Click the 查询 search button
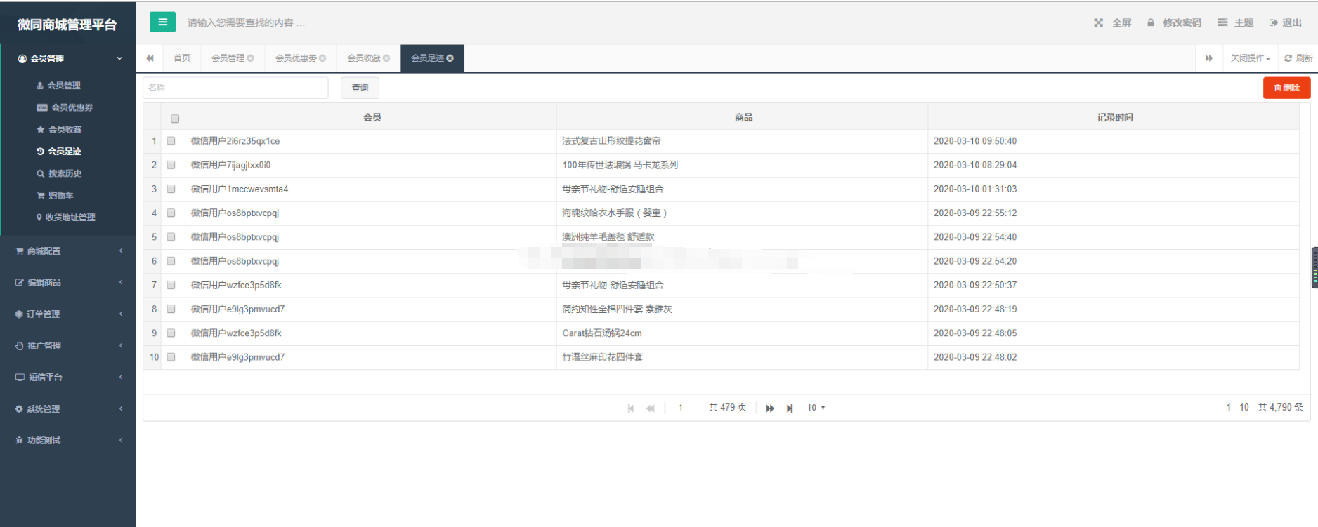 point(360,88)
